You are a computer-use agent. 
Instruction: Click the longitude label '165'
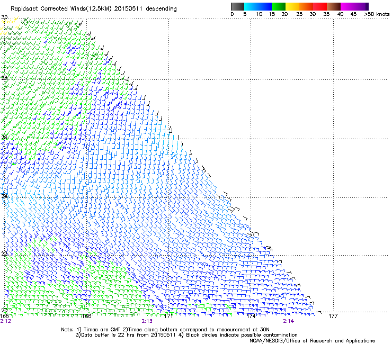(5, 316)
